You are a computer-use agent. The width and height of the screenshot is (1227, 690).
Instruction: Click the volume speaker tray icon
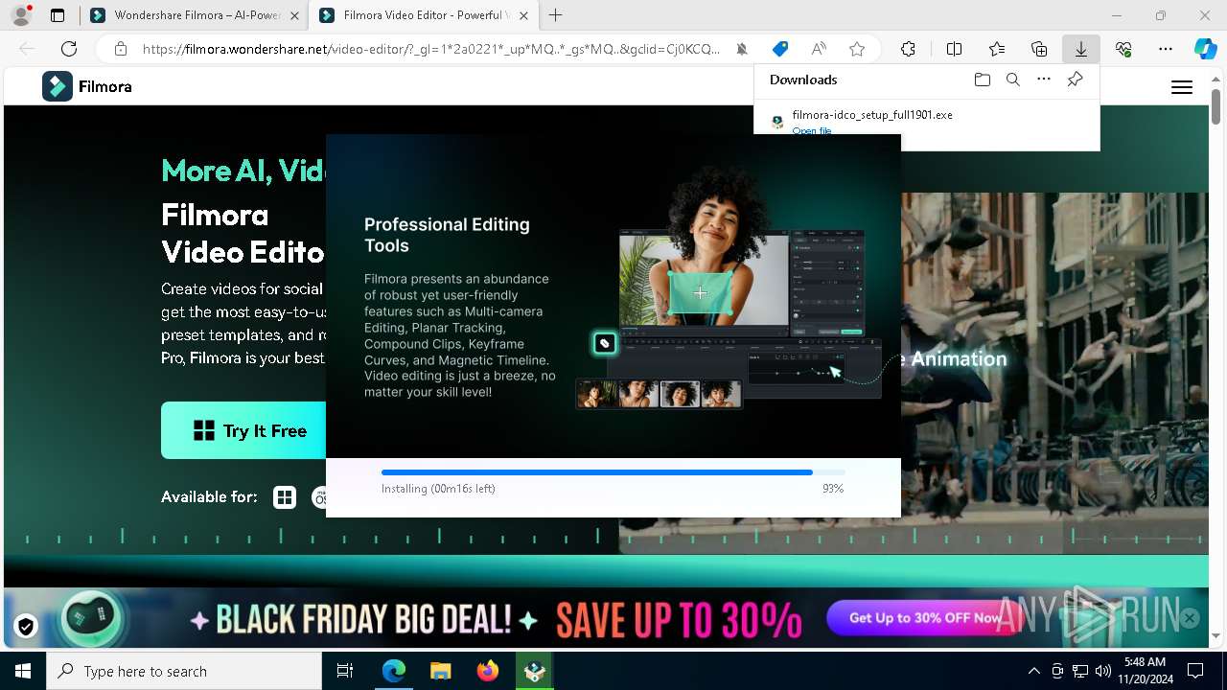[x=1103, y=671]
